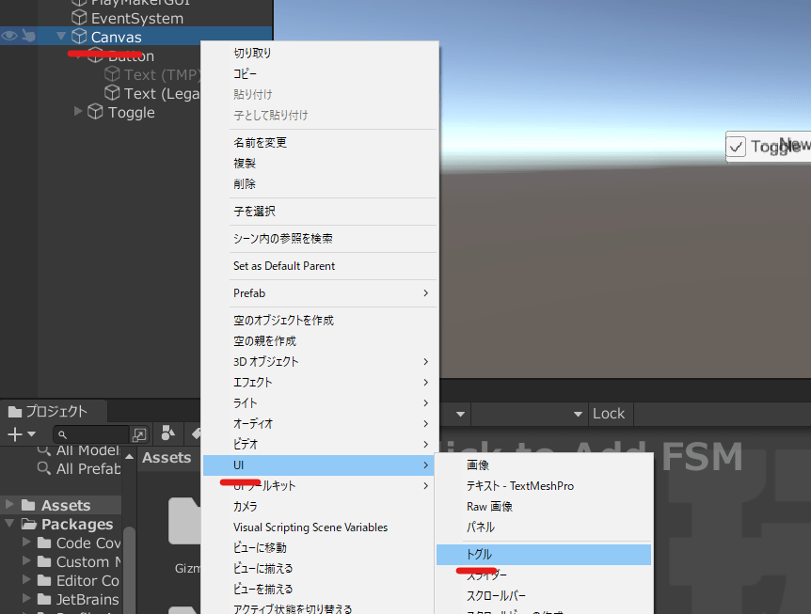The height and width of the screenshot is (614, 811).
Task: Click inside the Project search field
Action: 94,434
